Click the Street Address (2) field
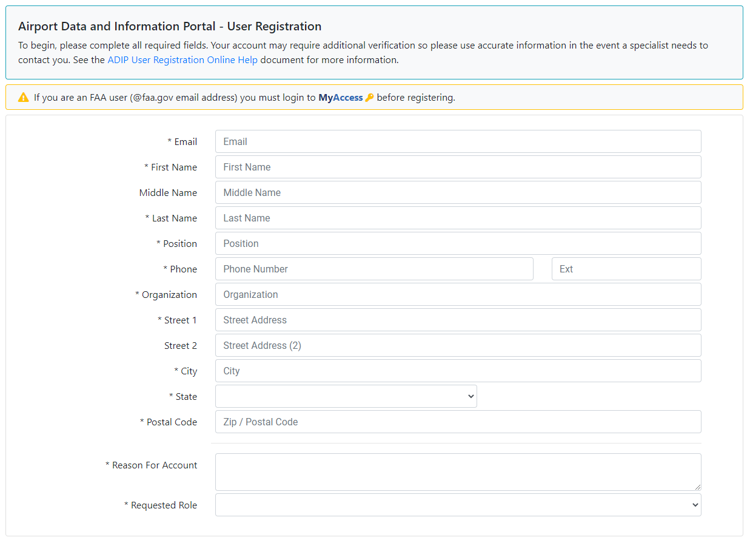 458,345
